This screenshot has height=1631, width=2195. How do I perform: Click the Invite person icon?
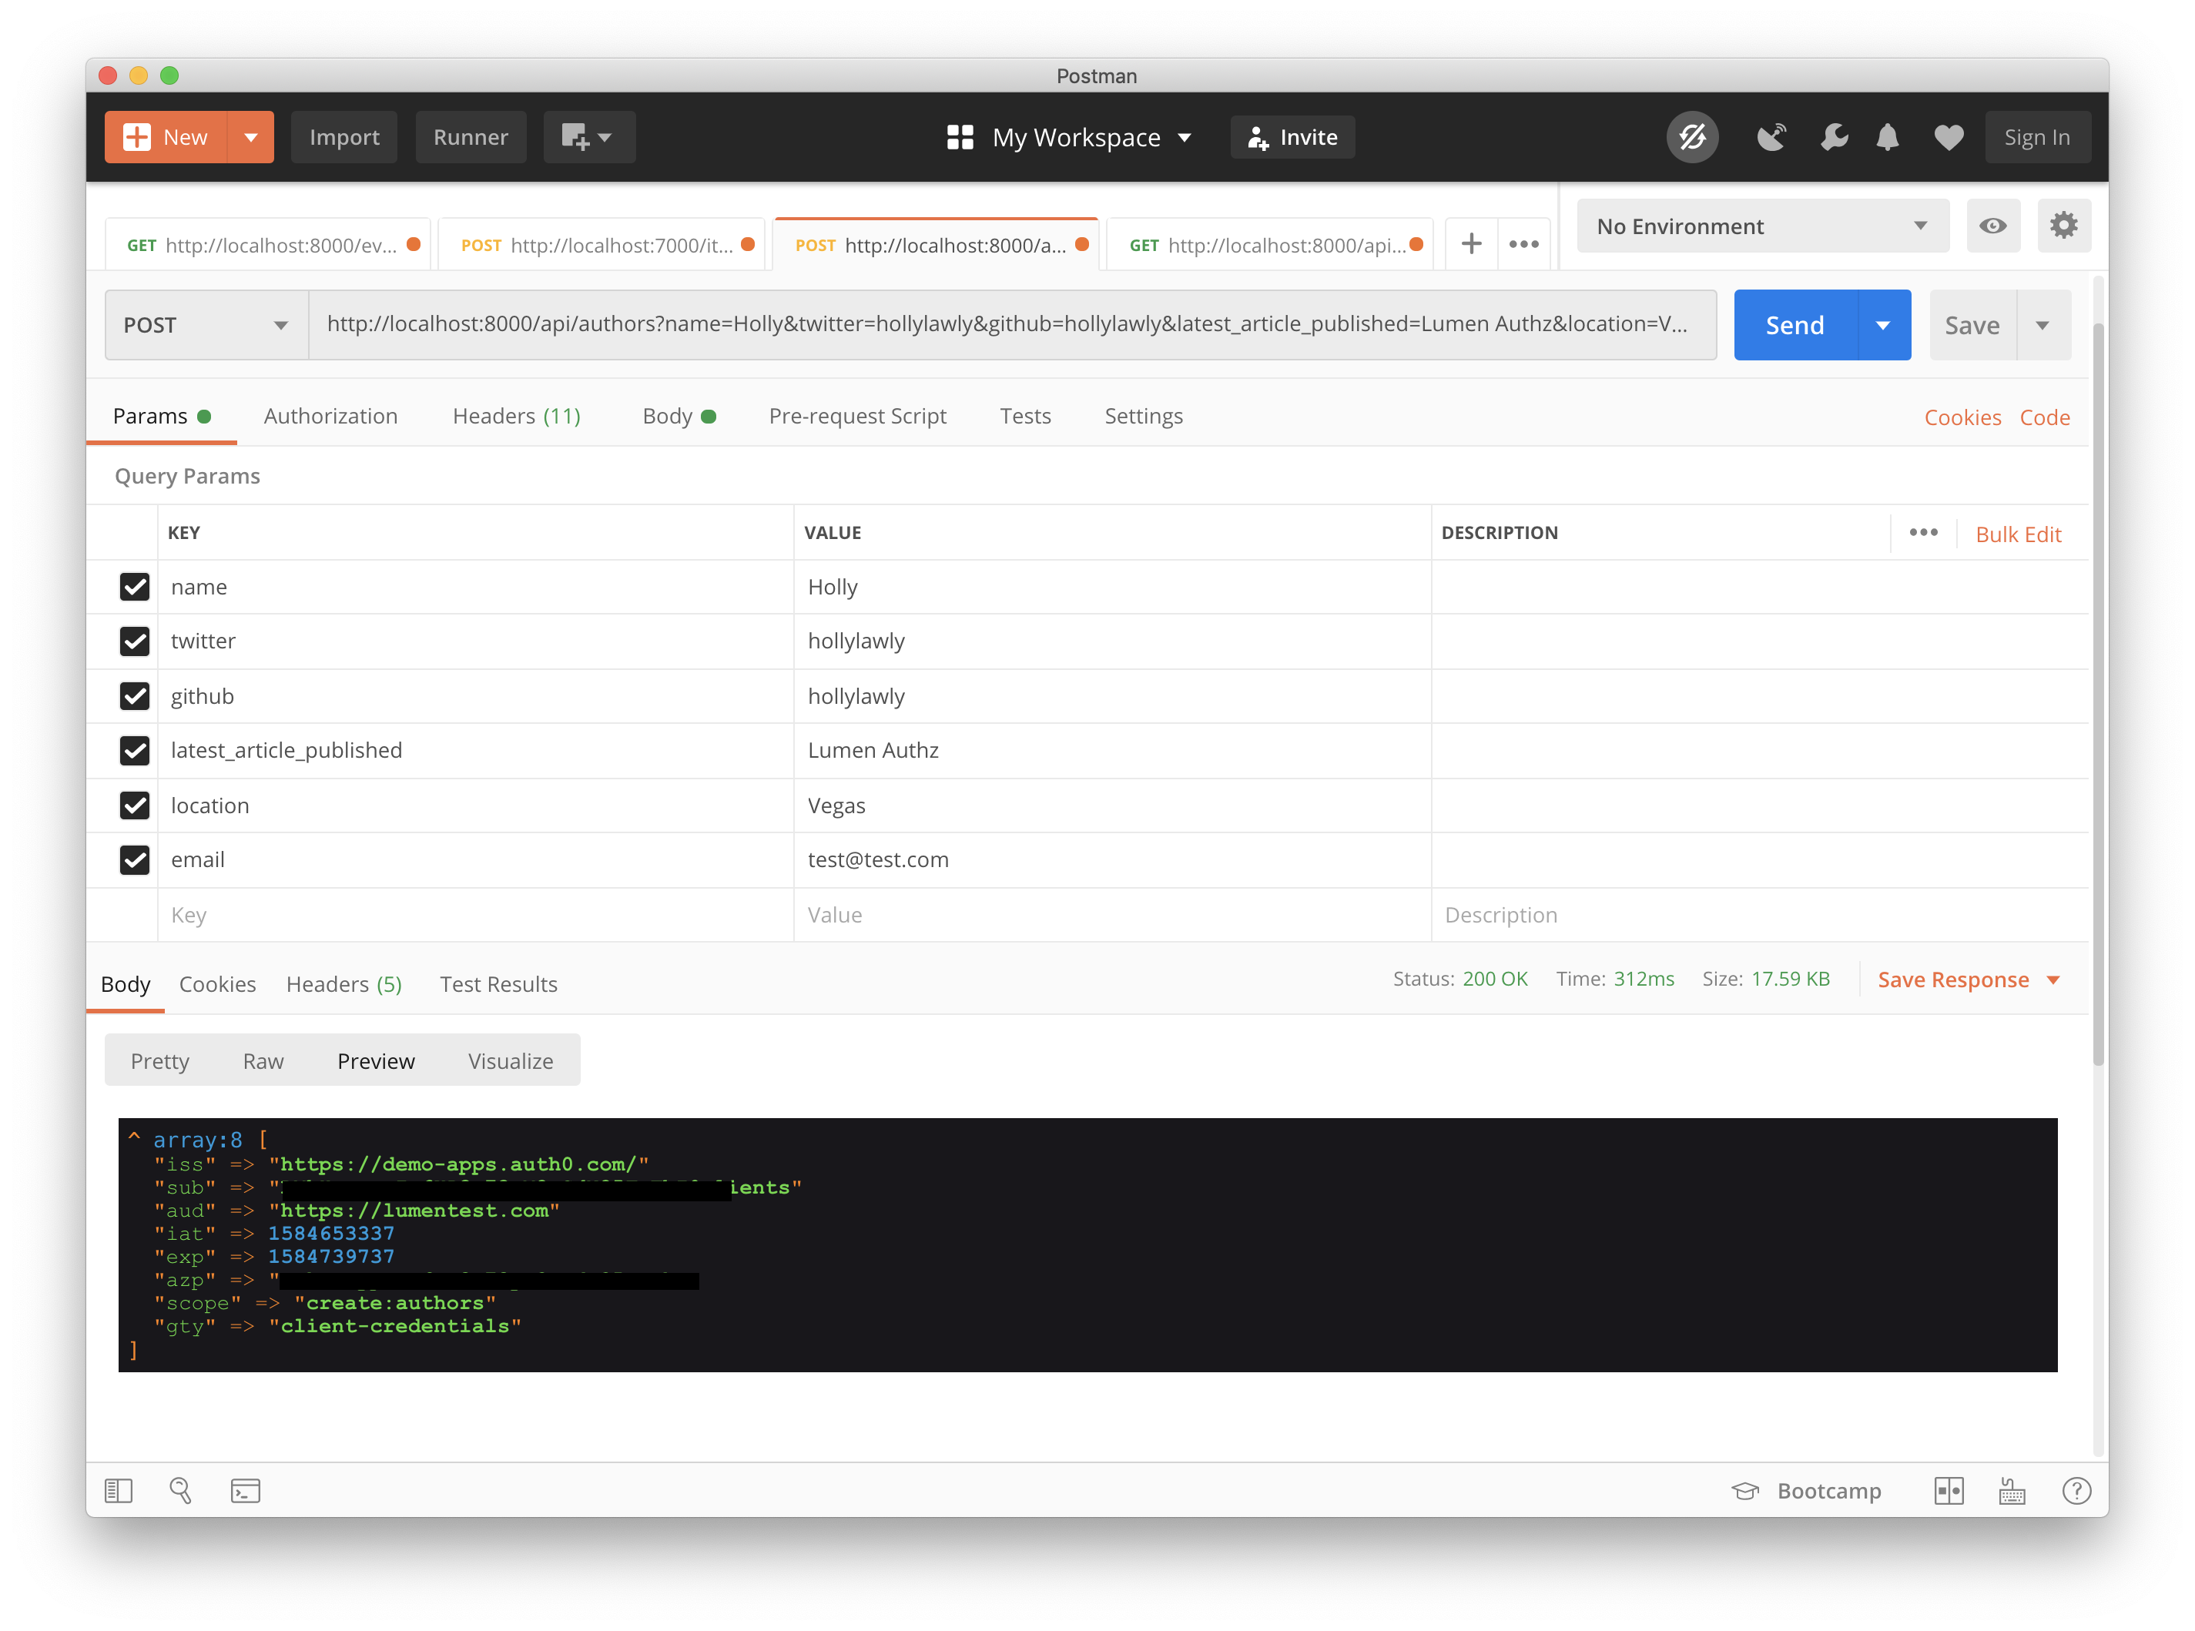[1257, 138]
